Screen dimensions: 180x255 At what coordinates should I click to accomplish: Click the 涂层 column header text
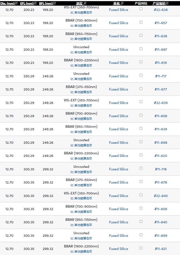tap(79, 3)
